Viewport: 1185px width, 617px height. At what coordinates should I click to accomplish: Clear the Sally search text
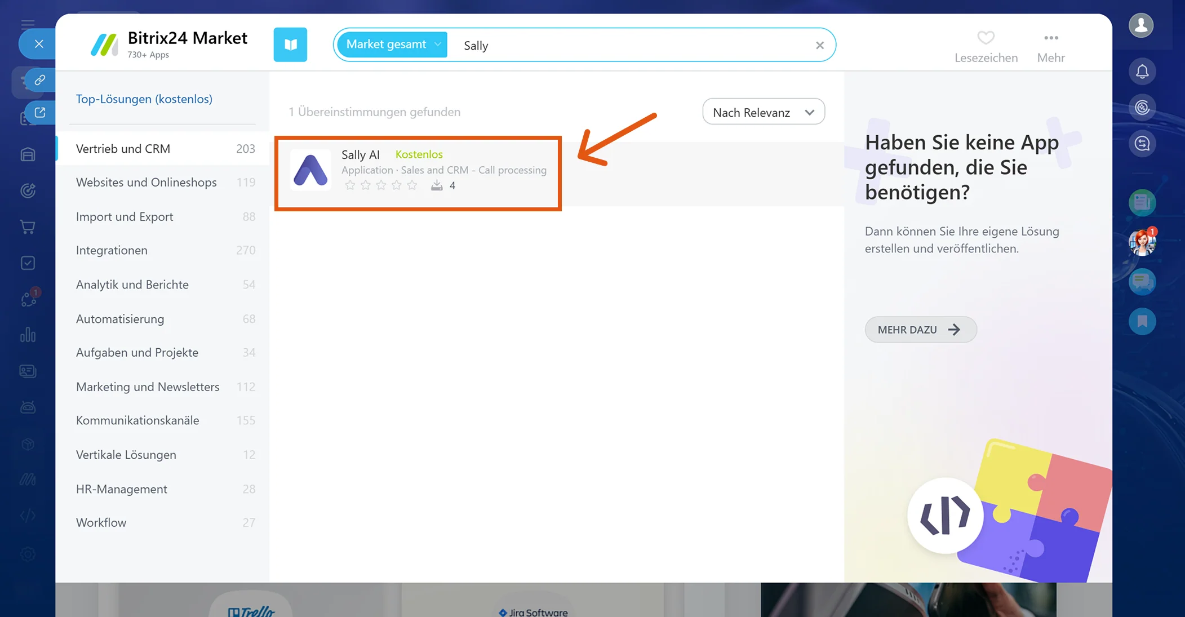pyautogui.click(x=820, y=45)
